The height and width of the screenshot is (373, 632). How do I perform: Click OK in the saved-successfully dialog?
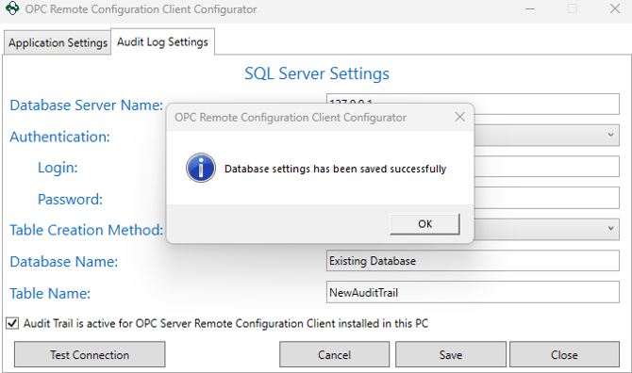click(424, 224)
